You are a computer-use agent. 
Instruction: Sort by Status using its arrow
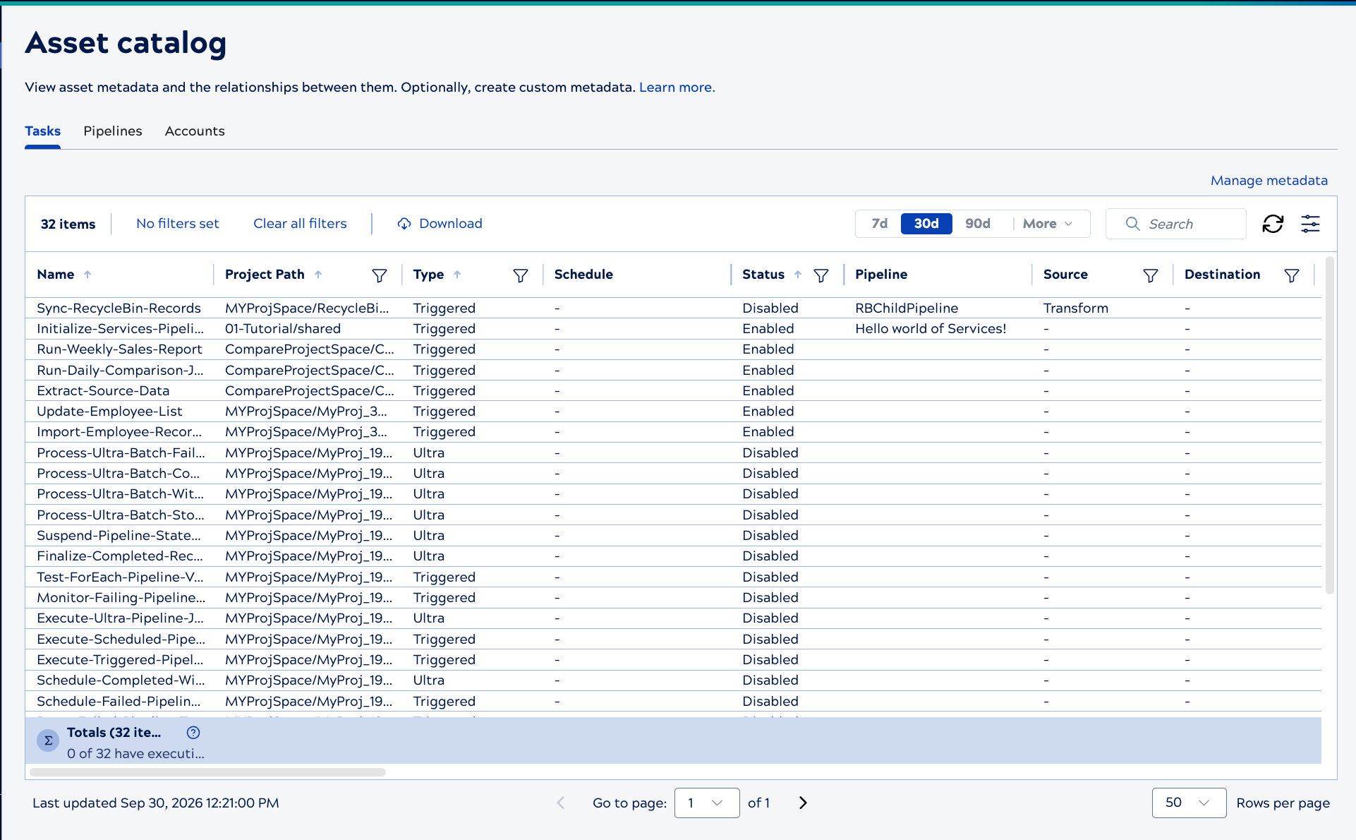point(798,275)
